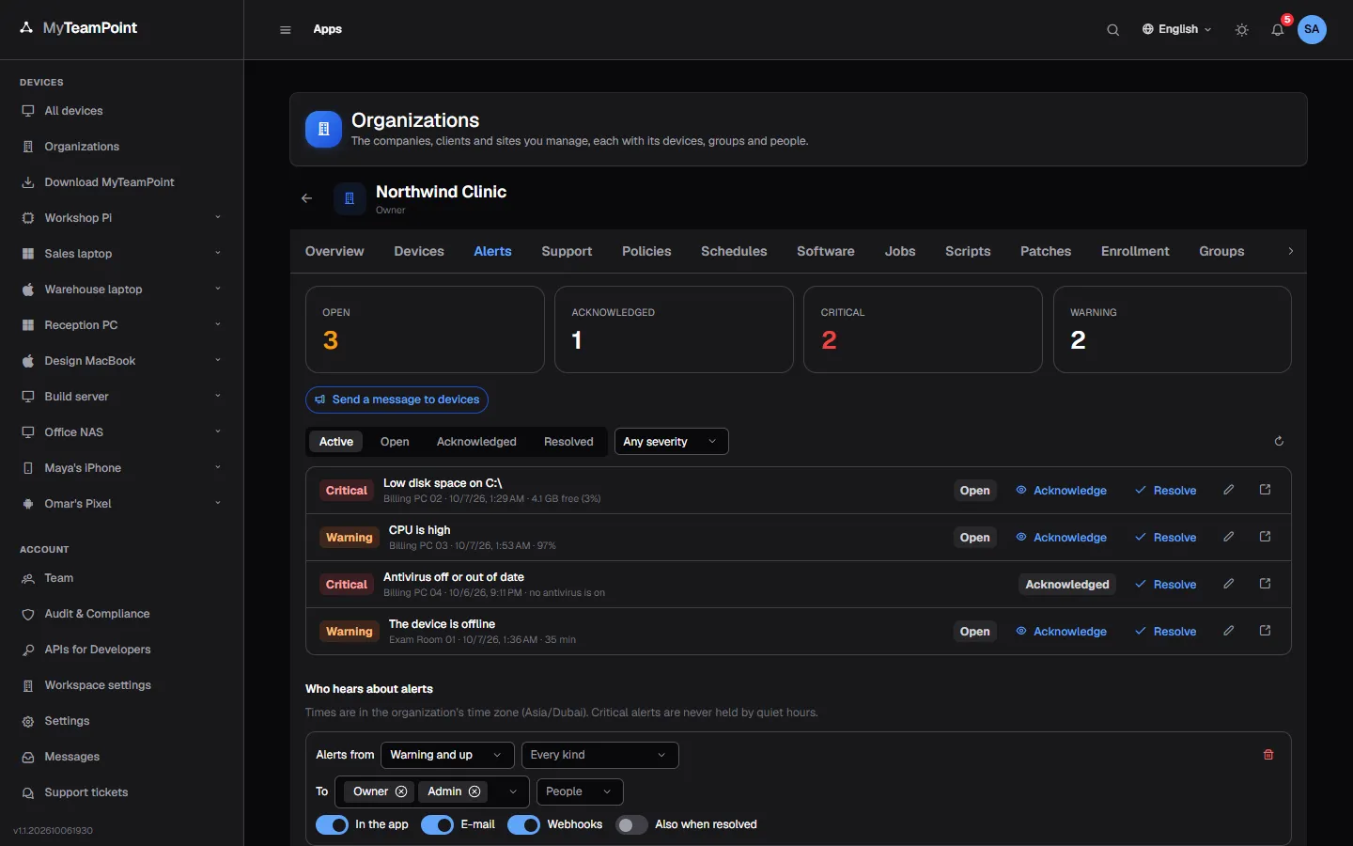Edit the Antivirus off alert
Screen dimensions: 1353x846
tap(1228, 584)
